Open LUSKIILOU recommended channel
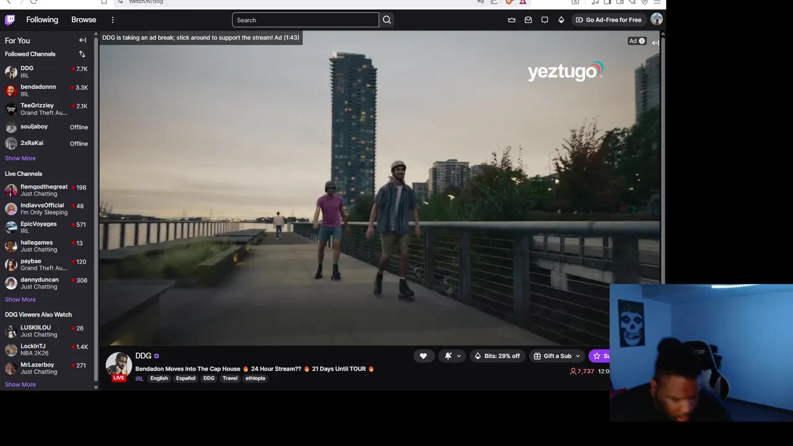793x446 pixels. point(46,331)
